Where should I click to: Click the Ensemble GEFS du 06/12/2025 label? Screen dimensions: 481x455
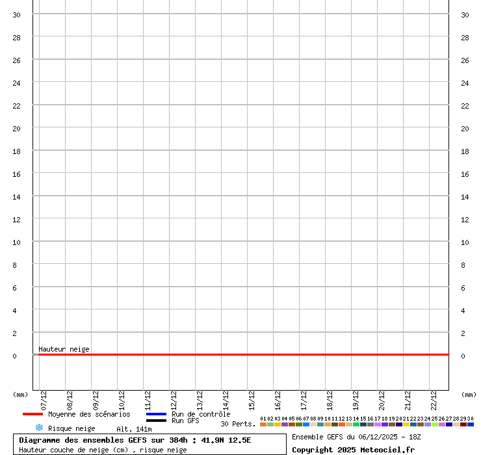click(x=356, y=437)
